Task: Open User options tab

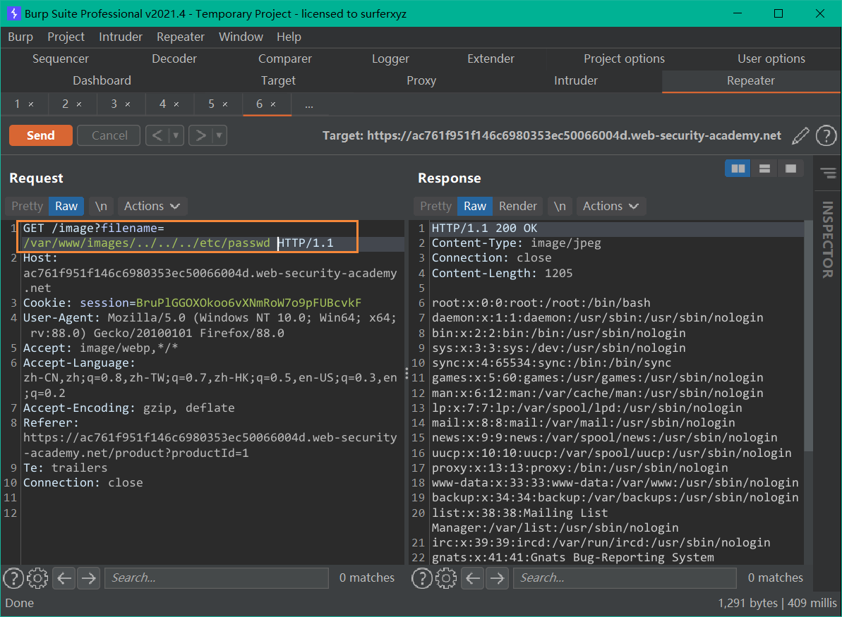Action: (x=771, y=59)
